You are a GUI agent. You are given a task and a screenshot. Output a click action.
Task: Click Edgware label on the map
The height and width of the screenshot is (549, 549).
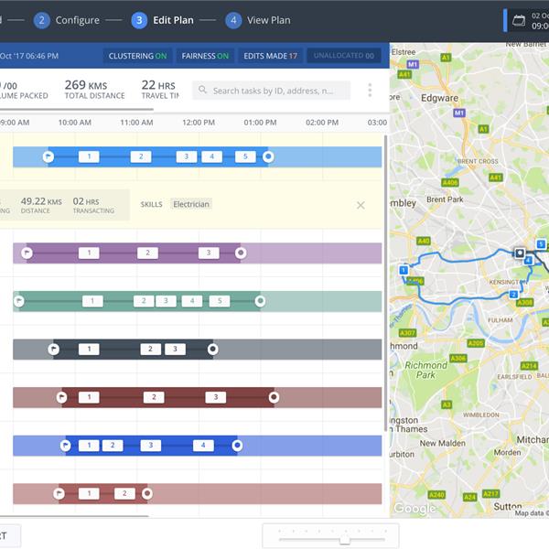point(439,98)
